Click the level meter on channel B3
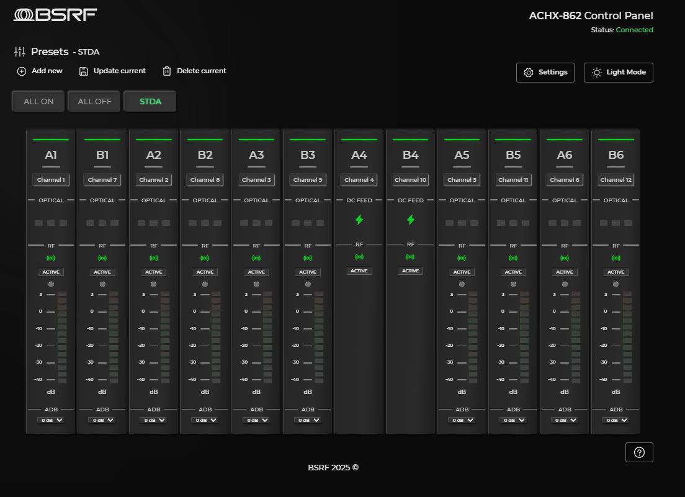This screenshot has height=497, width=685. pos(319,337)
